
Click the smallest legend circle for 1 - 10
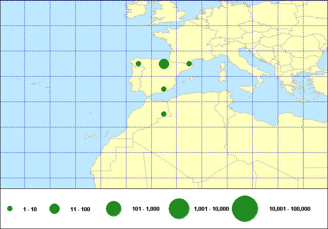tap(10, 209)
